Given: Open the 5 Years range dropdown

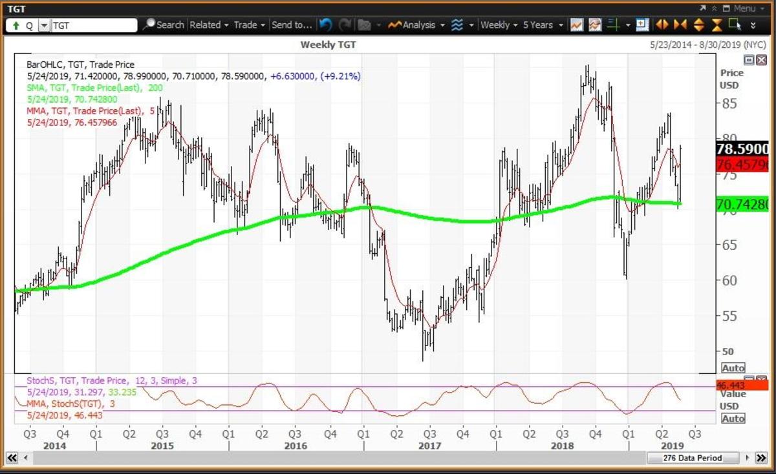Looking at the screenshot, I should coord(542,25).
